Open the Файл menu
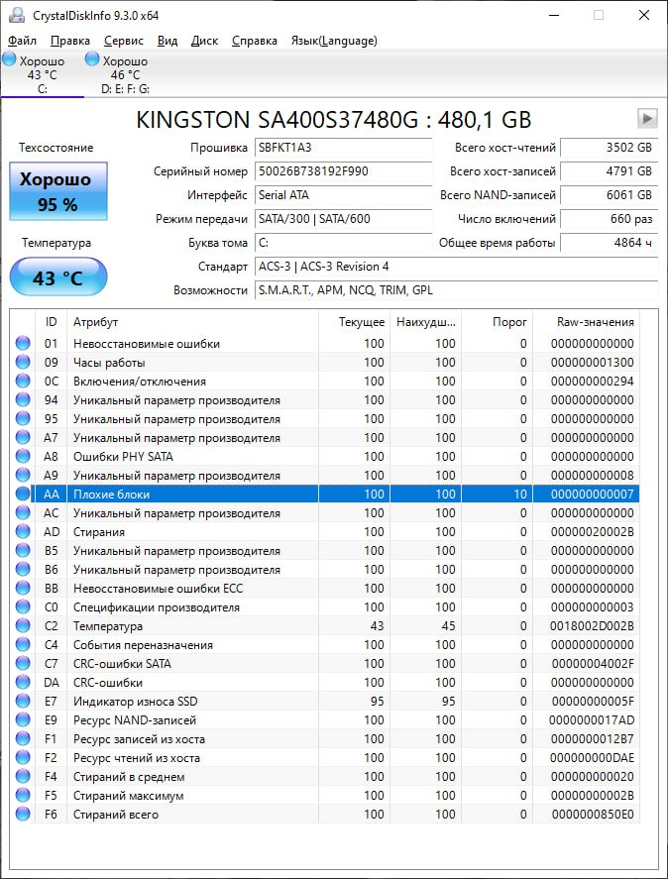668x879 pixels. 23,41
